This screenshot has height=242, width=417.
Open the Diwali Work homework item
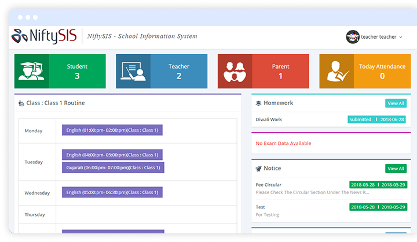click(269, 120)
